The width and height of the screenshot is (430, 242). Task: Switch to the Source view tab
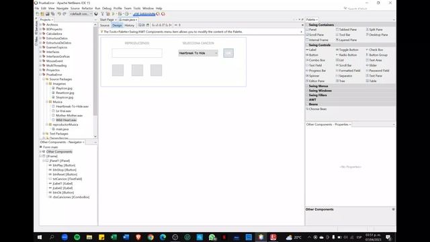tap(105, 26)
